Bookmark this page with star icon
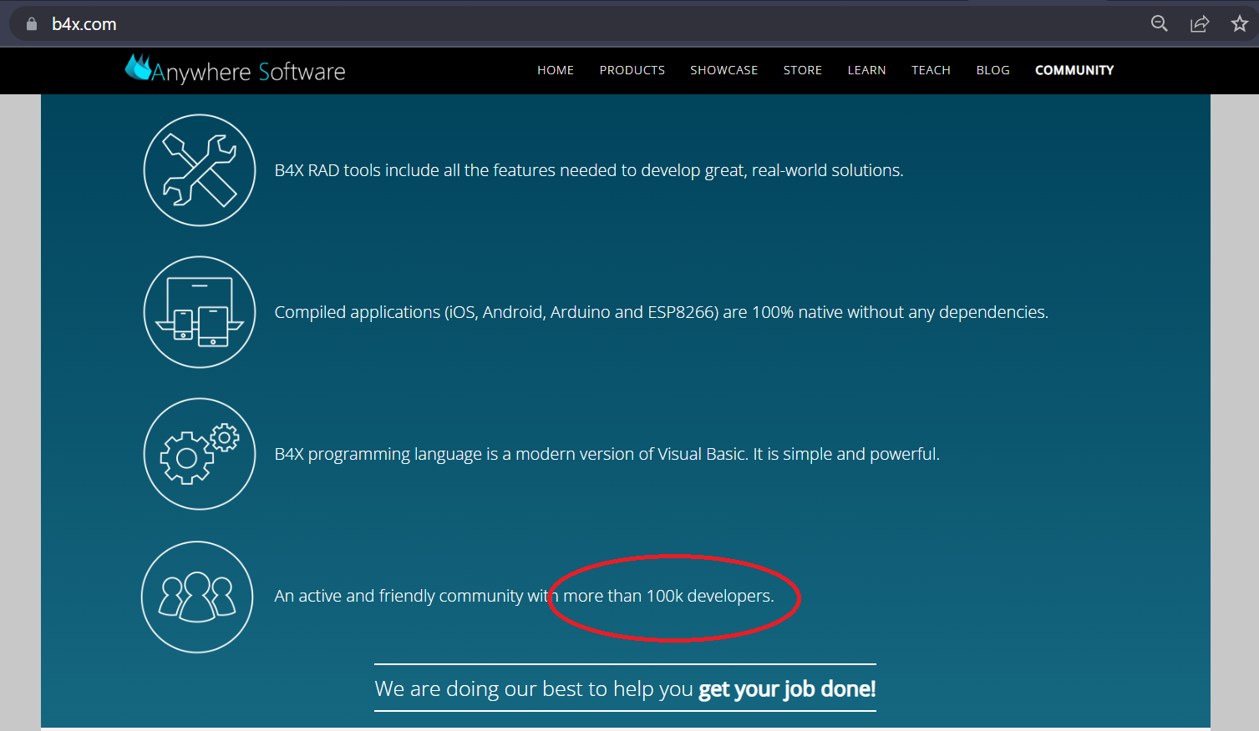Image resolution: width=1259 pixels, height=731 pixels. point(1240,23)
